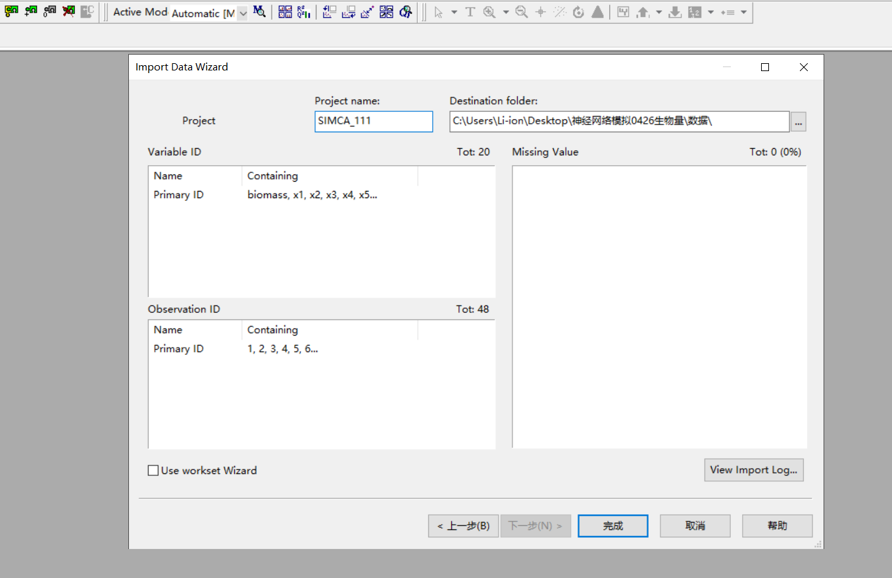Open help with the 帮助 button
The width and height of the screenshot is (892, 578).
778,526
